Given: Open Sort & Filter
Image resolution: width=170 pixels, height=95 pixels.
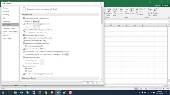Looking at the screenshot, I should (x=150, y=12).
